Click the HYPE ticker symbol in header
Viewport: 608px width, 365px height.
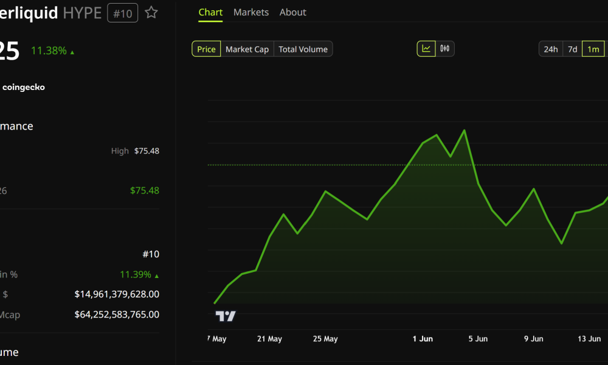click(82, 13)
